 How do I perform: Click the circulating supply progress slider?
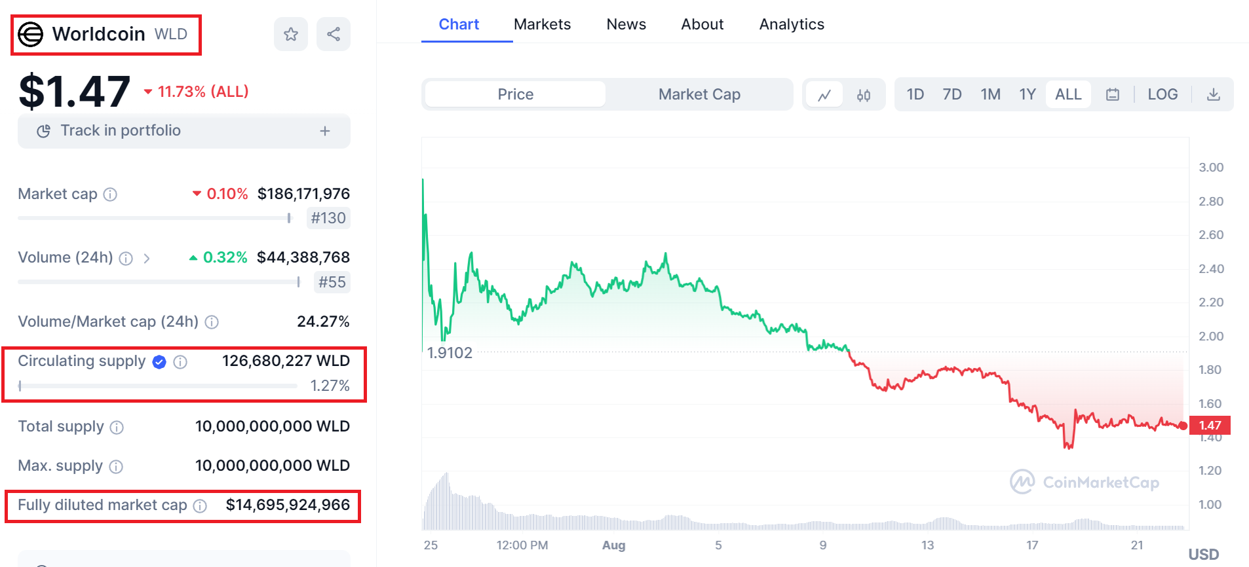tap(157, 386)
